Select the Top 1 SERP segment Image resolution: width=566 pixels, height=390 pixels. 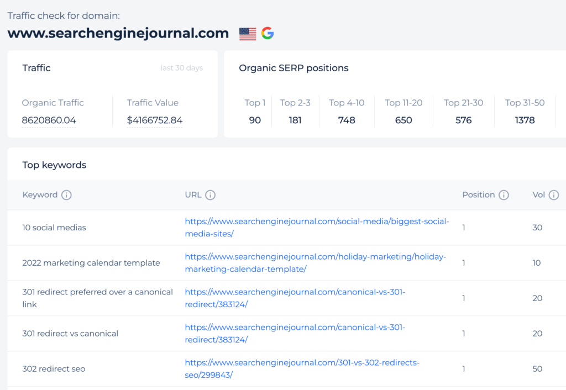255,112
